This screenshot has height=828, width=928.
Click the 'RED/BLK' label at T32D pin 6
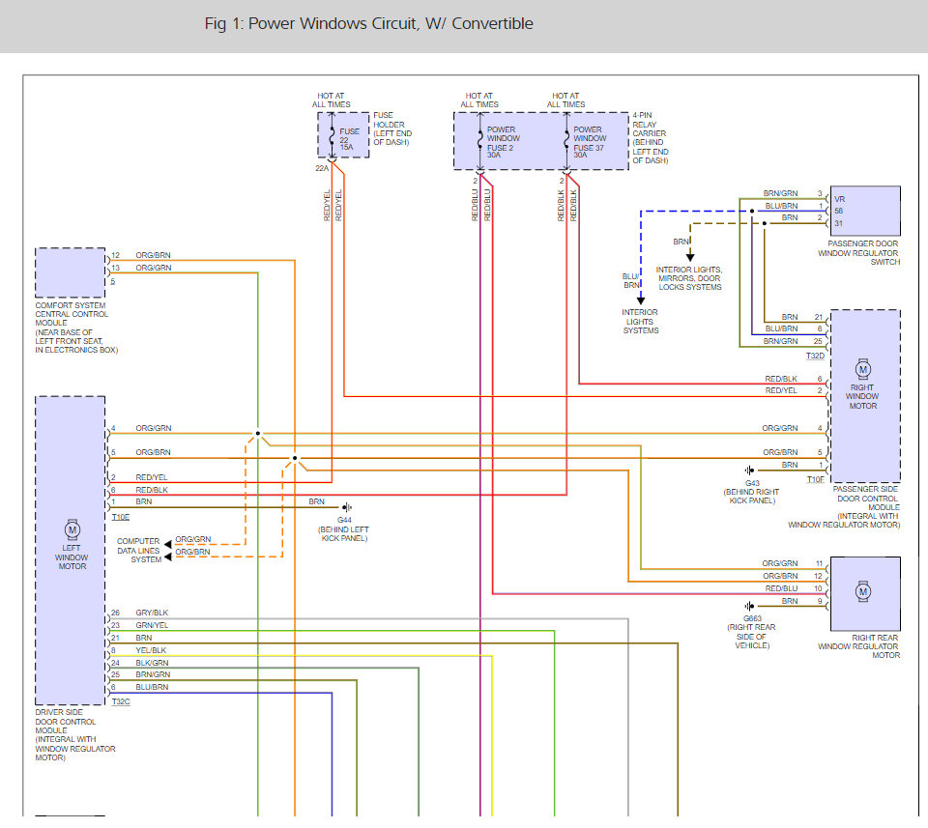point(781,379)
